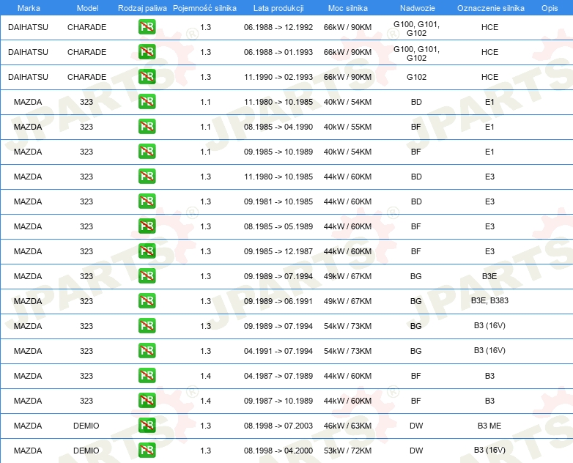The width and height of the screenshot is (573, 463).
Task: Click fuel icon in the B3E, B383 engine row
Action: pyautogui.click(x=147, y=301)
